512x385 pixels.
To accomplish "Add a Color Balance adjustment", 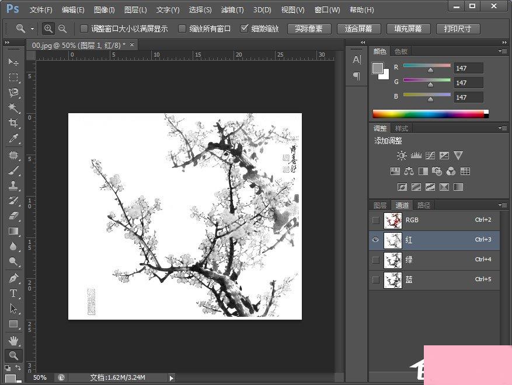I will 409,171.
